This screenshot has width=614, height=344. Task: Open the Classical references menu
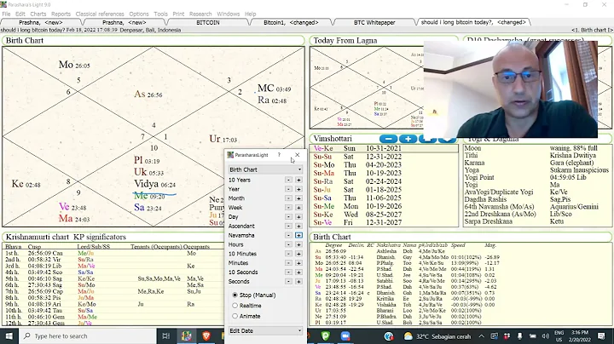point(100,14)
